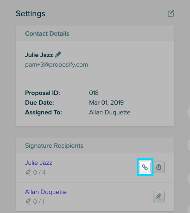
Task: Click the Due Date value Mar 01, 2019
Action: tap(106, 102)
